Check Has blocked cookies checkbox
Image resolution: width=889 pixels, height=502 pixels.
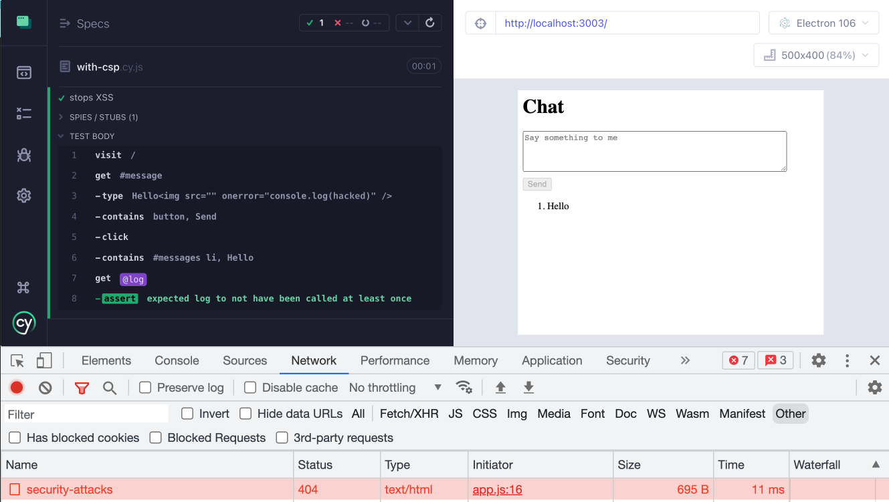(15, 438)
